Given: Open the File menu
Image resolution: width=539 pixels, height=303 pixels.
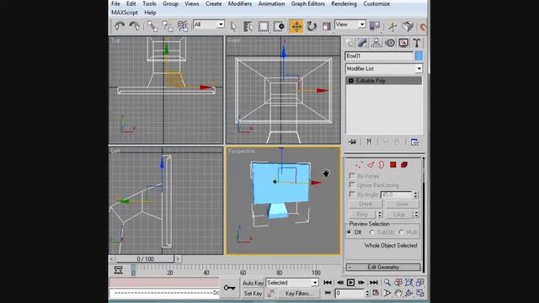Looking at the screenshot, I should (116, 3).
